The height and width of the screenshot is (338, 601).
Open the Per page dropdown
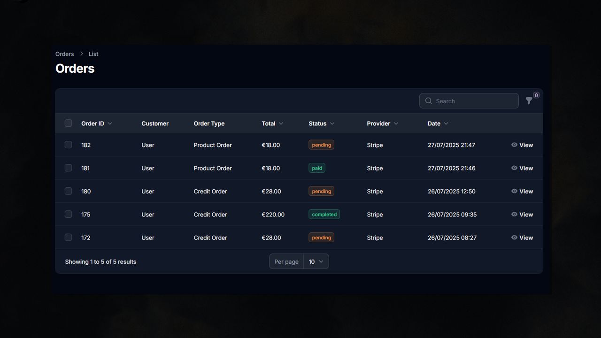tap(316, 261)
